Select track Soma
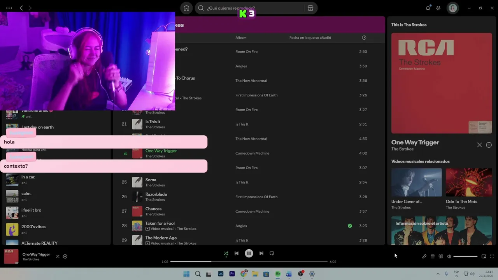Viewport: 498px width, 280px height. [x=151, y=180]
